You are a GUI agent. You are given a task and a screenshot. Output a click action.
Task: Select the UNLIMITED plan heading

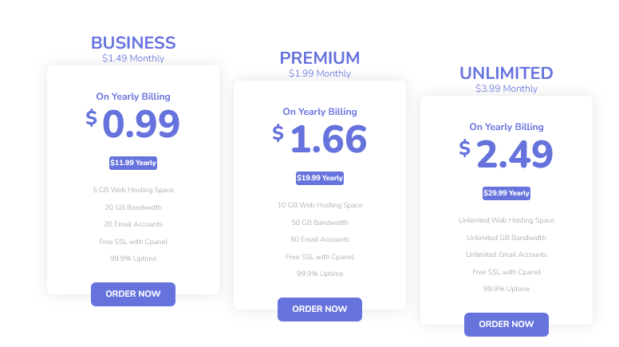point(507,73)
